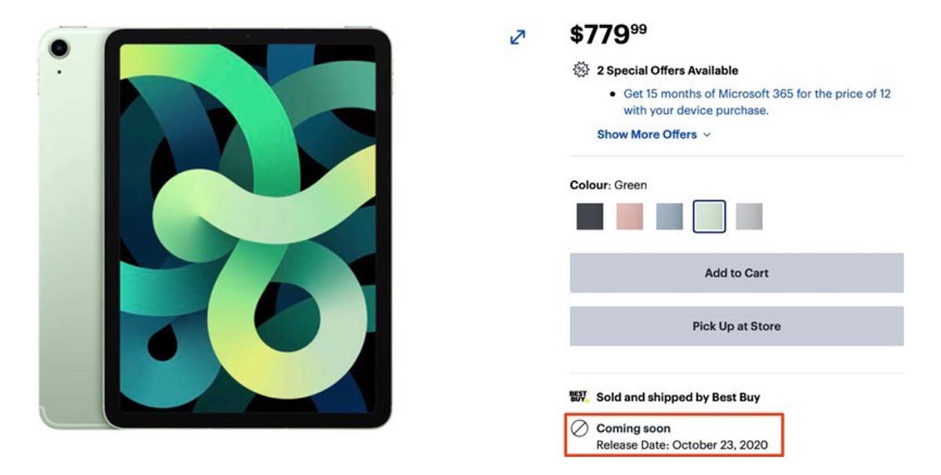Choose the rose gold colour swatch
Screen dimensions: 941x475
click(630, 217)
